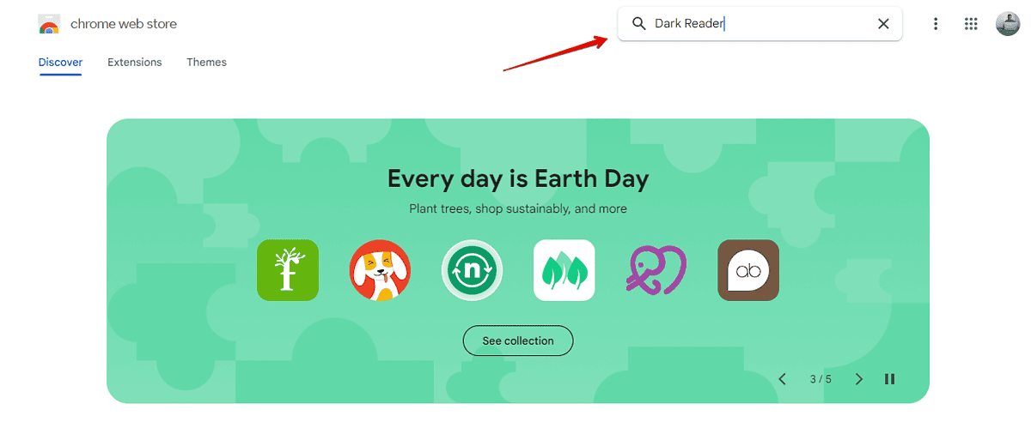Open the three-dot more options menu
Screen dimensions: 1031x428
pyautogui.click(x=936, y=24)
